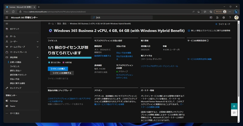Click the license allocation progress bar
This screenshot has width=243, height=126.
[70, 58]
